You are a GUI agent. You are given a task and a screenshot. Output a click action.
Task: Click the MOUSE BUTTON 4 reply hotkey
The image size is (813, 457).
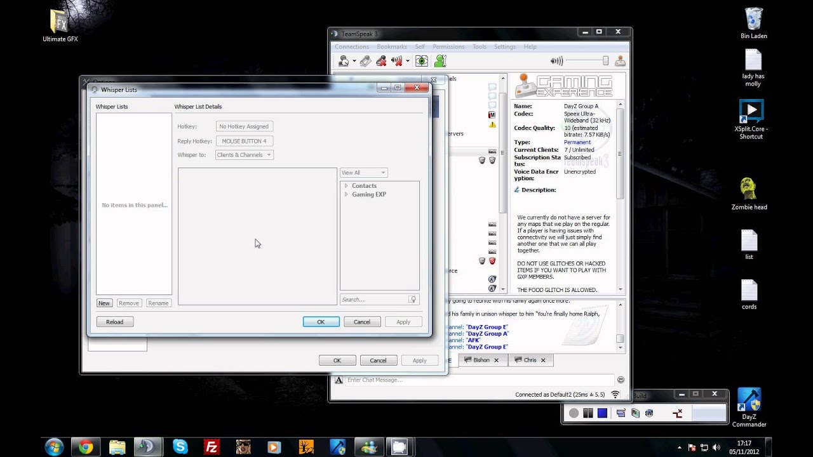[x=245, y=141]
